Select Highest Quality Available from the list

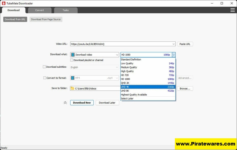click(x=134, y=94)
